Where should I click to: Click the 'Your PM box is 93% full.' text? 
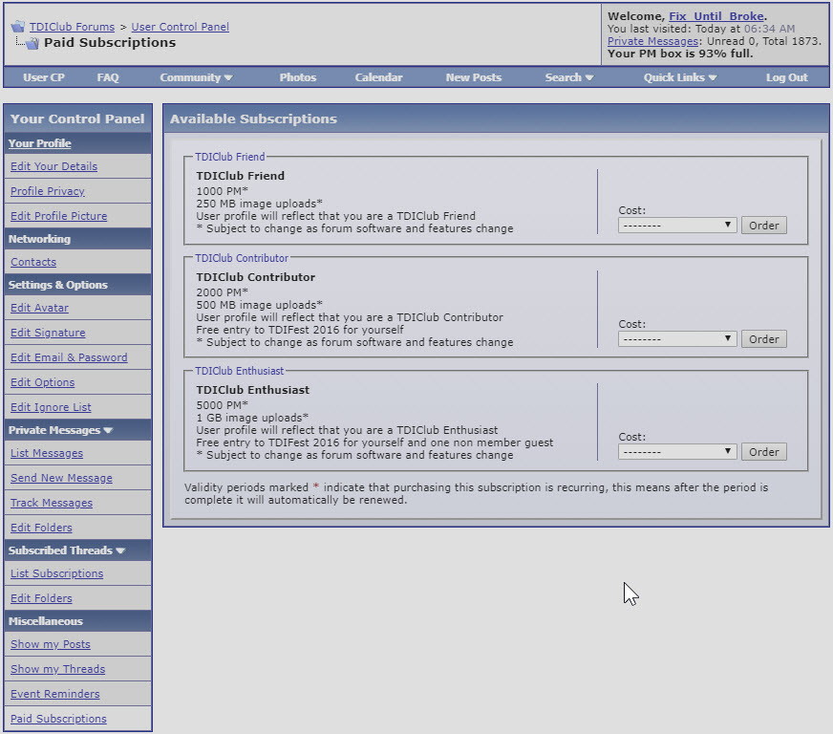pyautogui.click(x=680, y=54)
